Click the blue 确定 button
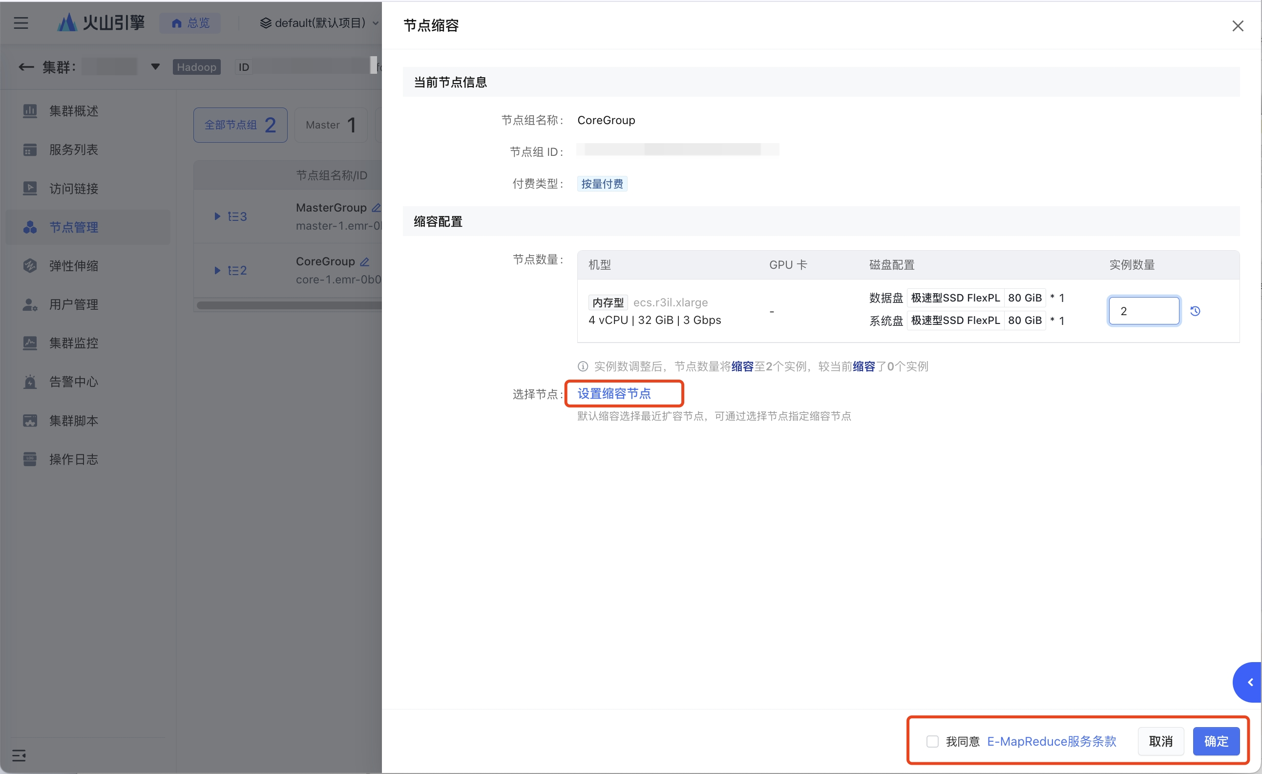This screenshot has width=1262, height=774. click(1216, 741)
